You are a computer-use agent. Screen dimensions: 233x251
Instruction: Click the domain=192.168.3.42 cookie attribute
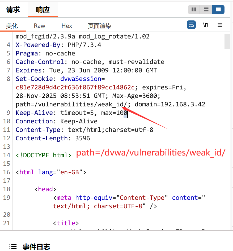pyautogui.click(x=170, y=104)
